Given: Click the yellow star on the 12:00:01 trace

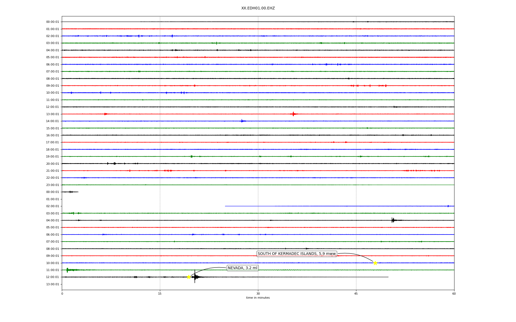Looking at the screenshot, I should 189,277.
